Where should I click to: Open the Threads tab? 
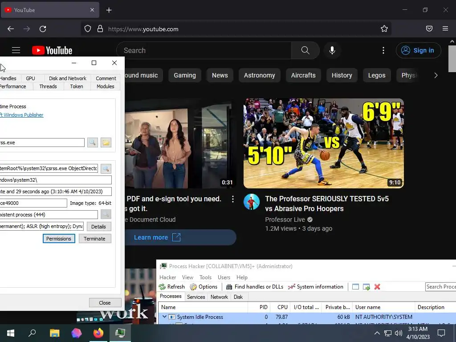coord(48,86)
